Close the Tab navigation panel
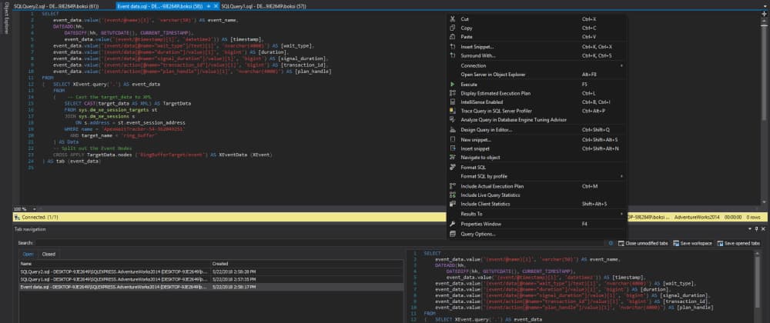The height and width of the screenshot is (323, 770). click(764, 229)
